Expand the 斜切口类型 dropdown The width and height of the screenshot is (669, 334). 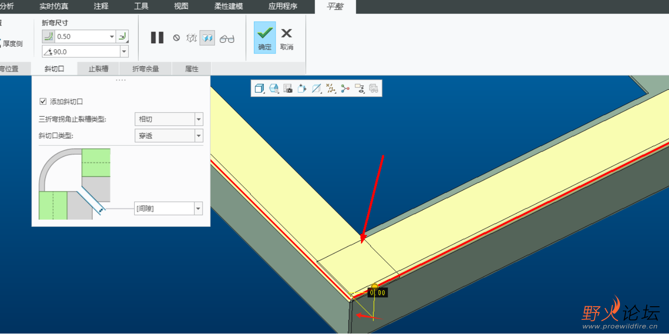click(199, 136)
